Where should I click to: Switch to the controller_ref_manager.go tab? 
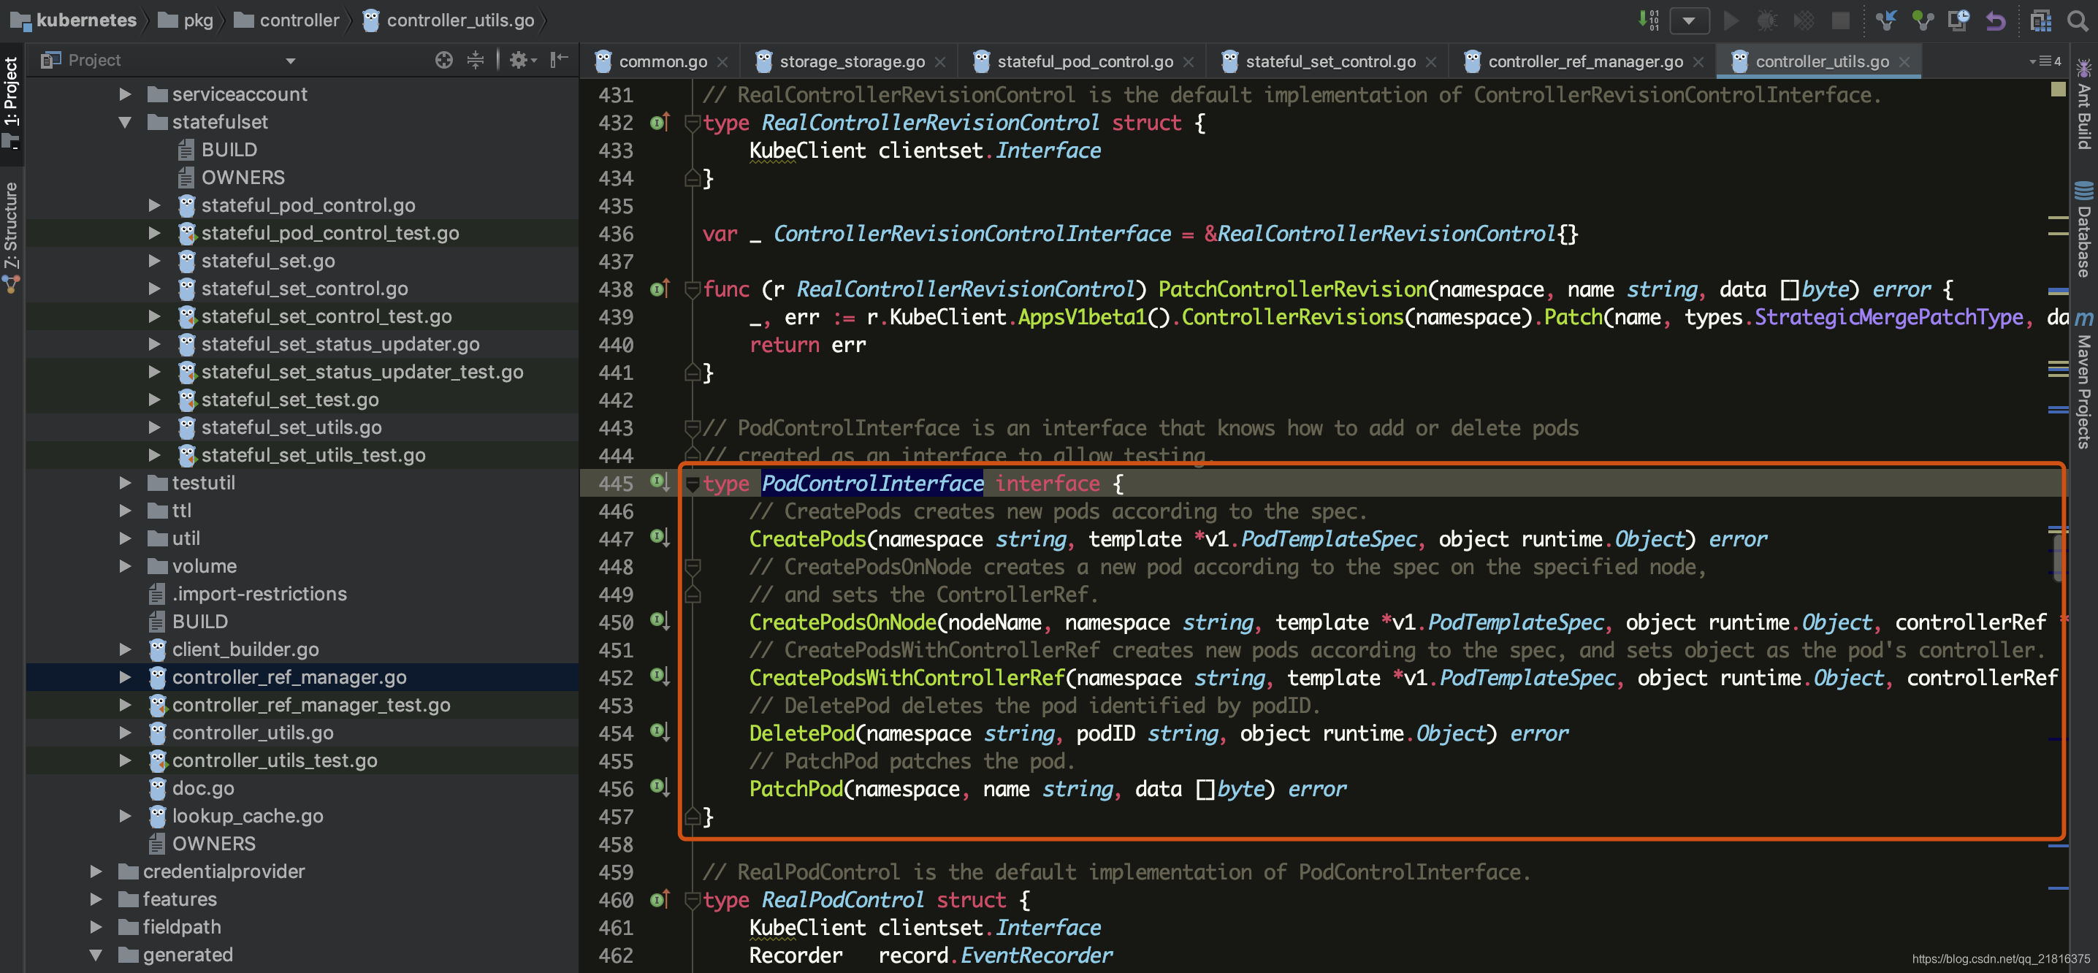coord(1585,62)
